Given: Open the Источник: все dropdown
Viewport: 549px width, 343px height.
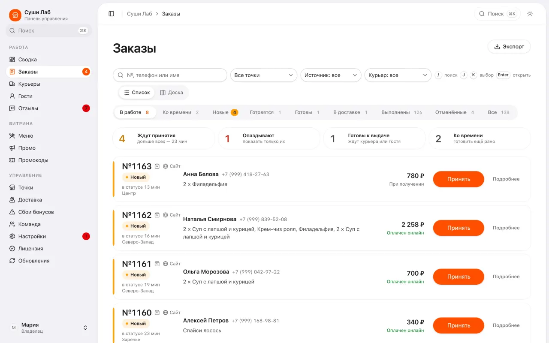Looking at the screenshot, I should tap(331, 75).
